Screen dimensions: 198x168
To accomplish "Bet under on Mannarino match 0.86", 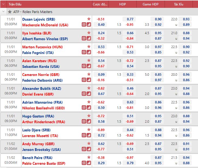I will click(x=185, y=108).
